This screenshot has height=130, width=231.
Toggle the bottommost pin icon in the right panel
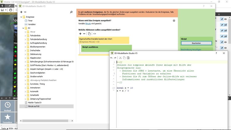coord(222,48)
